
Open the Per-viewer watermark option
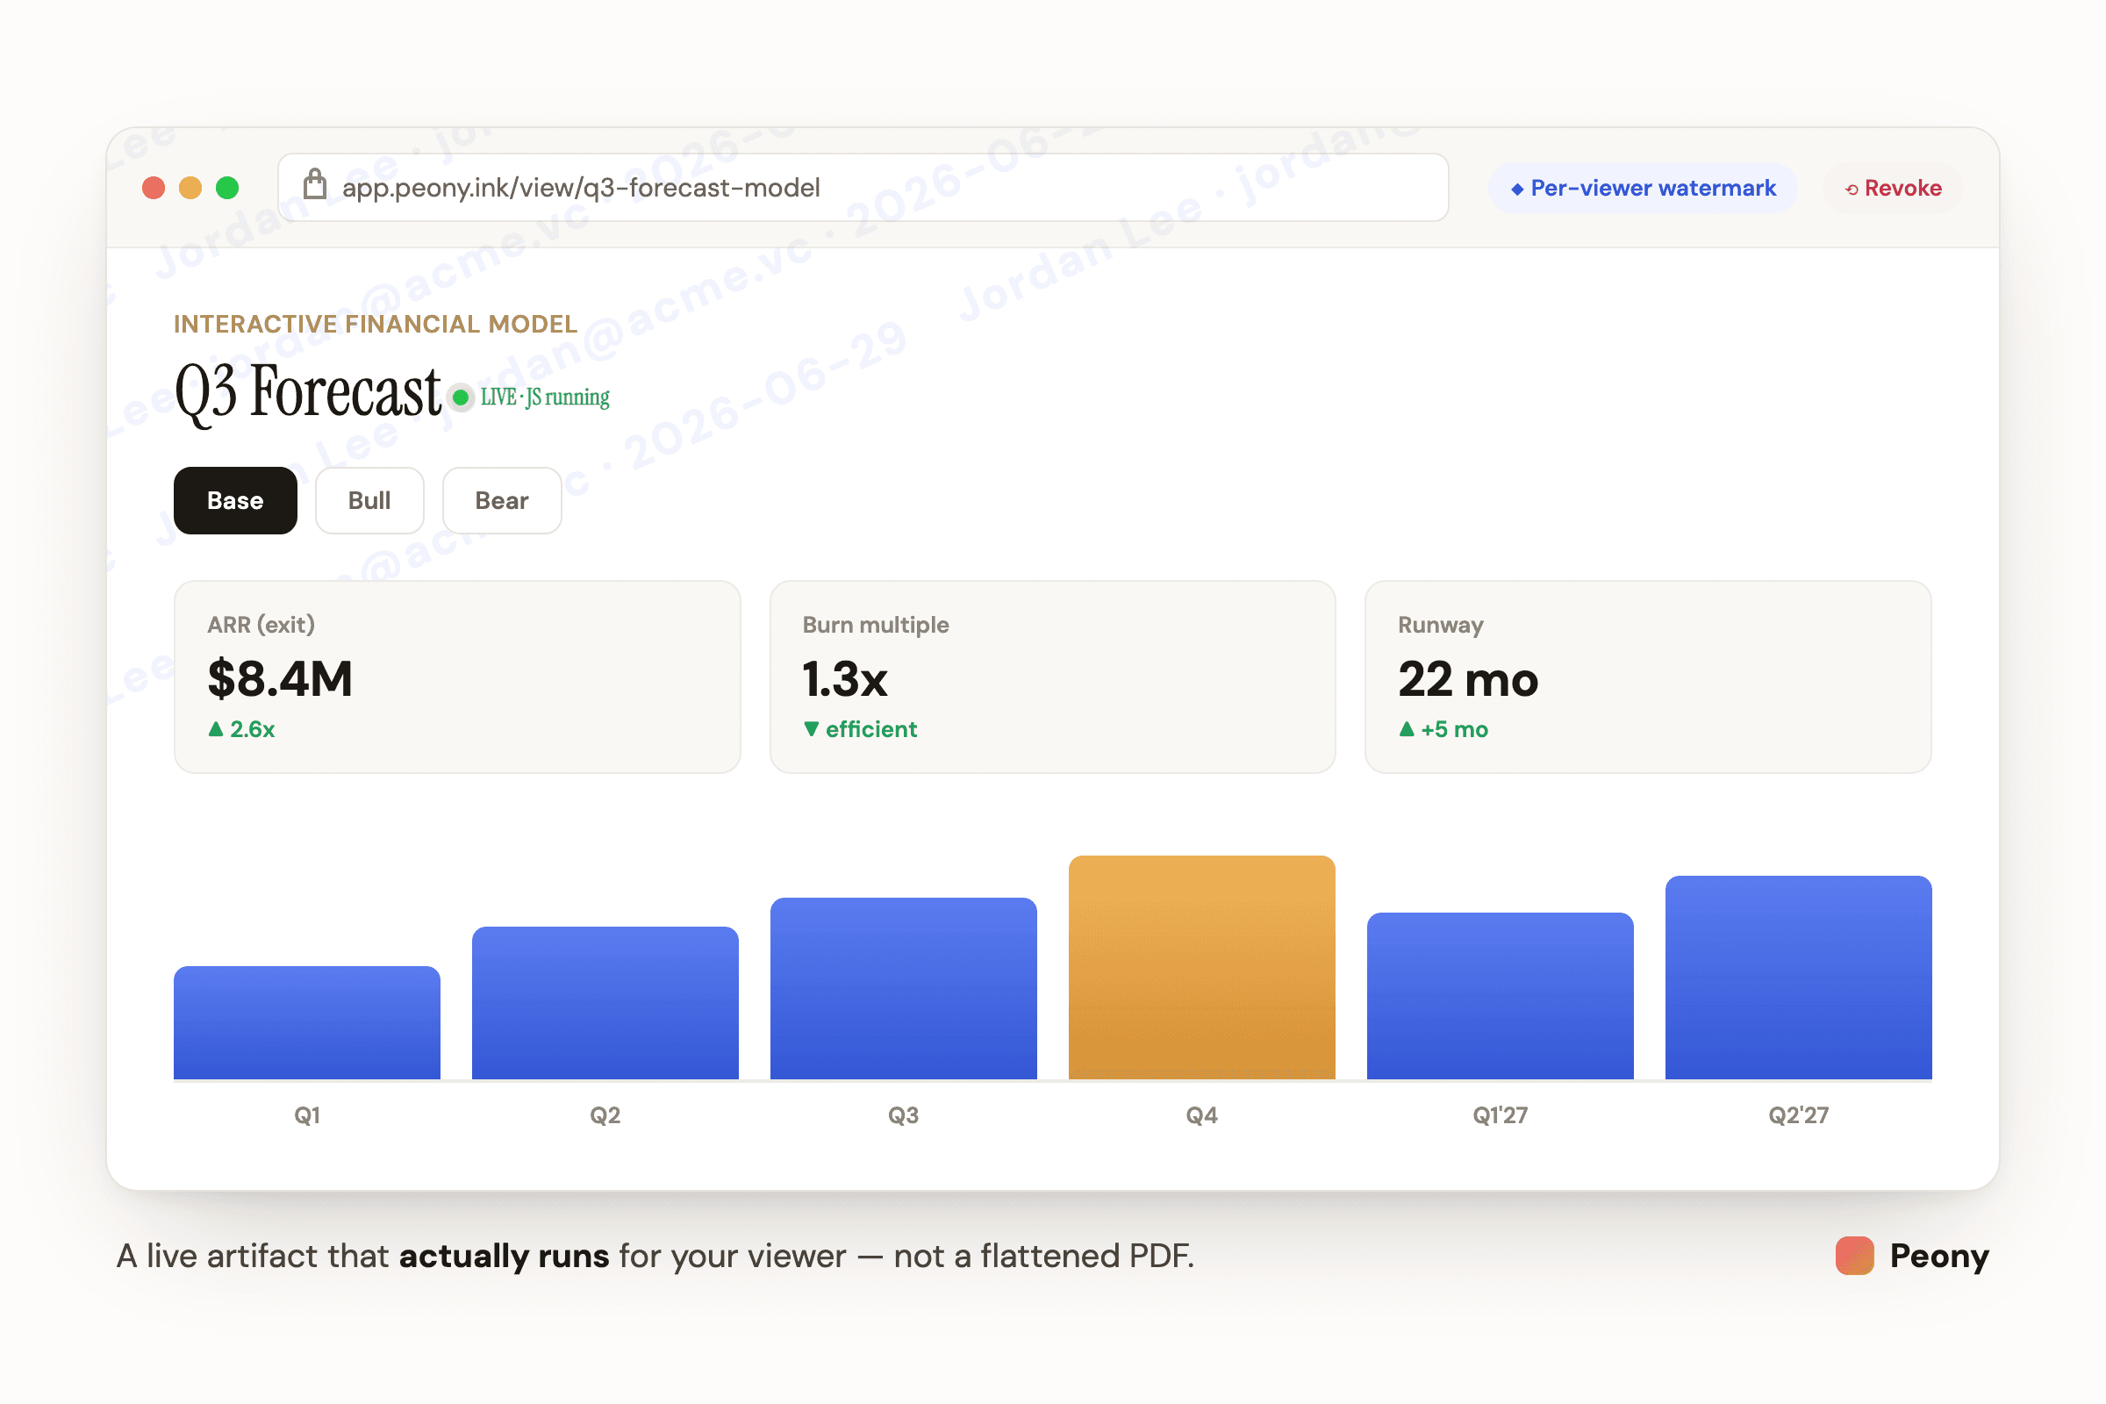pyautogui.click(x=1643, y=188)
